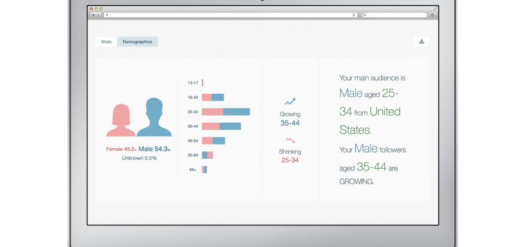Click the shrinking trend arrow icon
This screenshot has height=247, width=520.
click(x=290, y=141)
